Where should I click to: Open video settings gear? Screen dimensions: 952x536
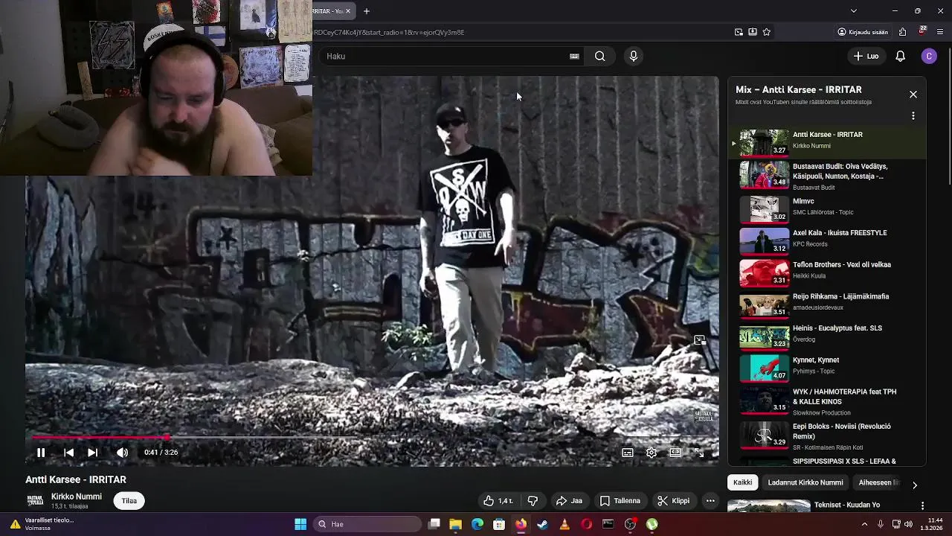pyautogui.click(x=652, y=453)
